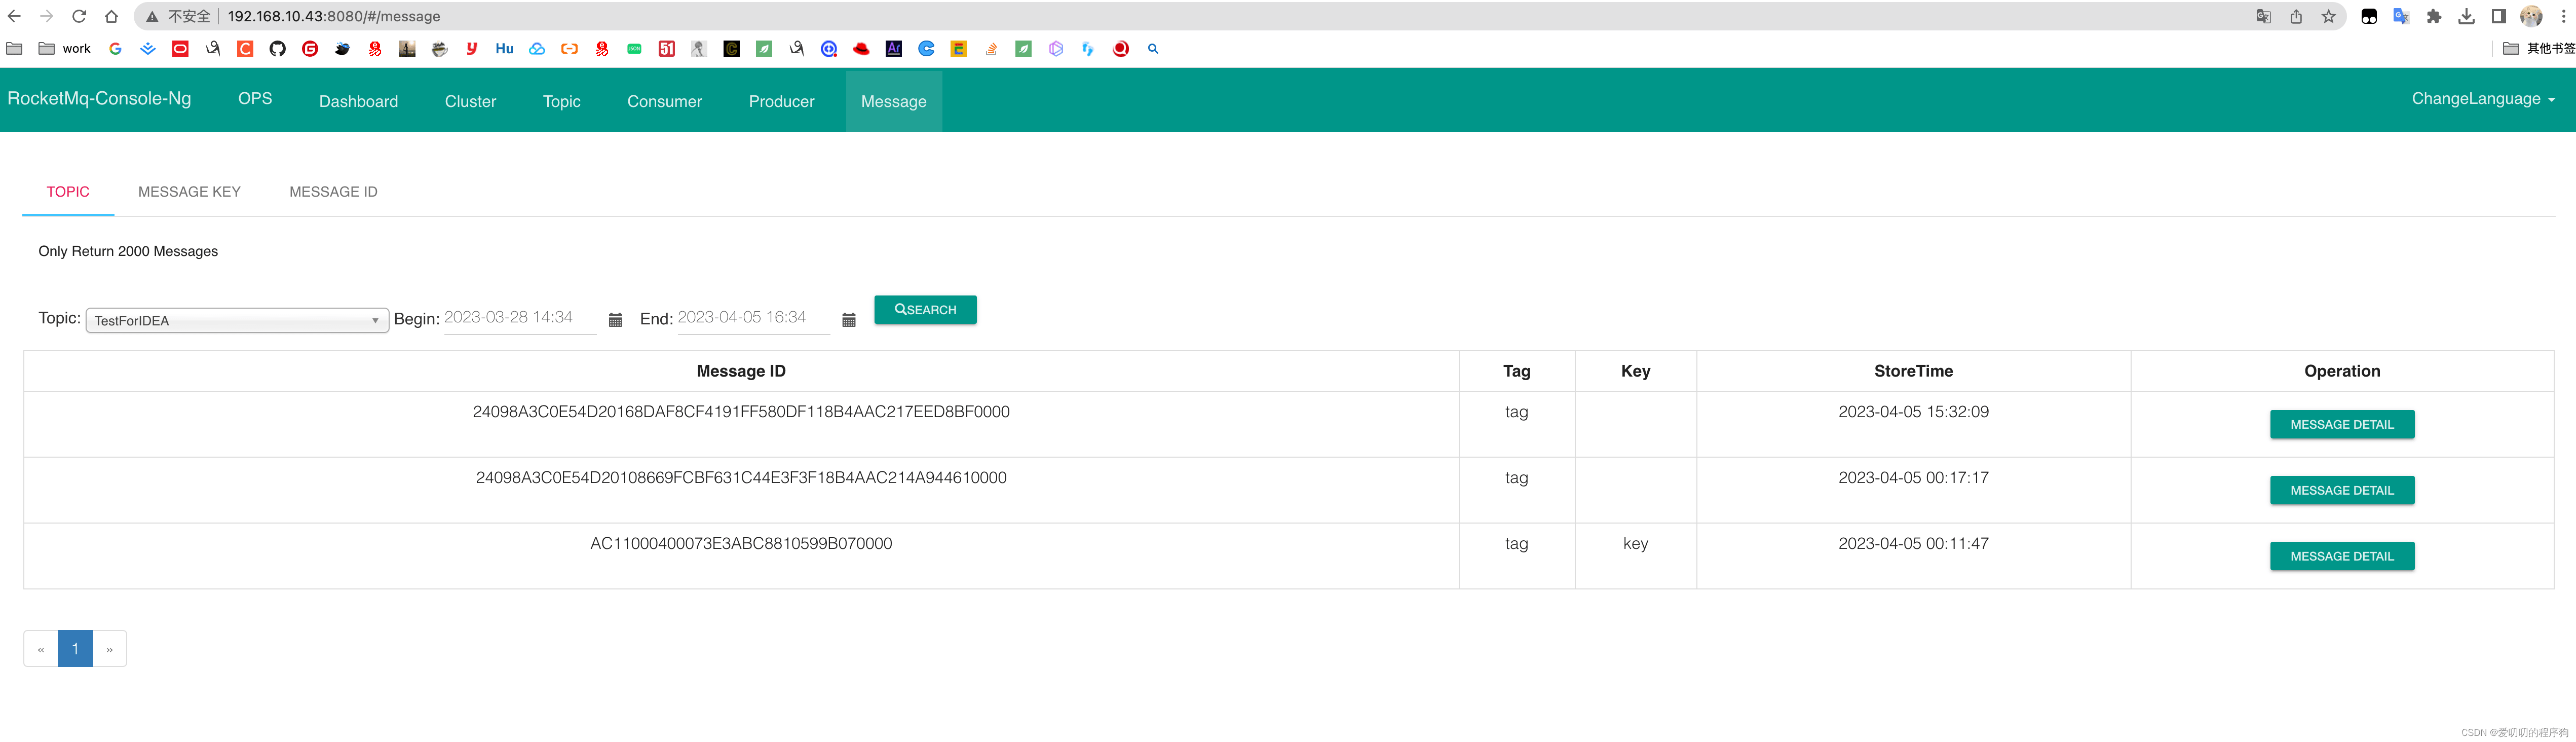Switch to the MESSAGE KEY tab
Image resolution: width=2576 pixels, height=742 pixels.
[x=189, y=192]
